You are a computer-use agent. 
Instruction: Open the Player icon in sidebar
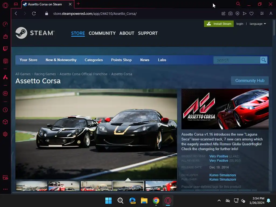[x=5, y=93]
